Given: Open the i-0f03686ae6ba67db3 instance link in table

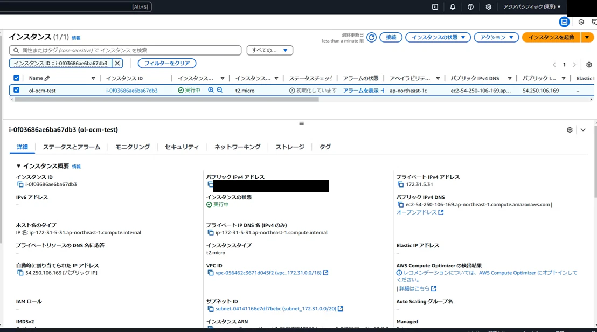Looking at the screenshot, I should 131,91.
